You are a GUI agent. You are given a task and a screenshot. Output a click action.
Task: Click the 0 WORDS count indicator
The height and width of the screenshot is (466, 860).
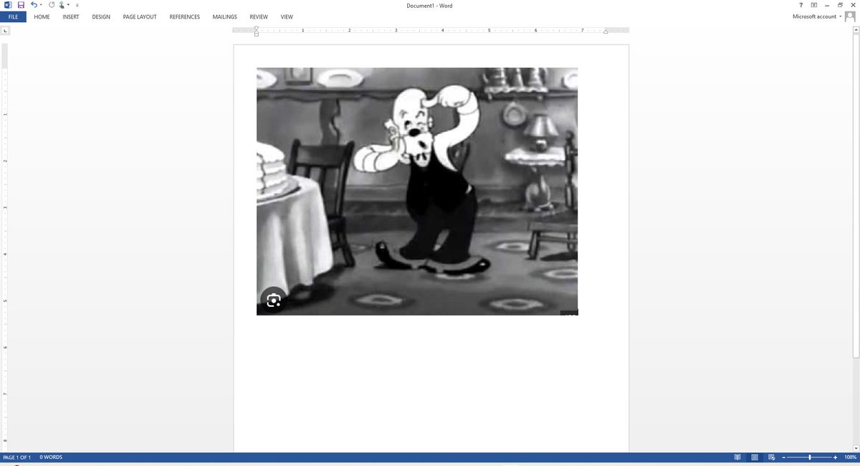coord(51,457)
